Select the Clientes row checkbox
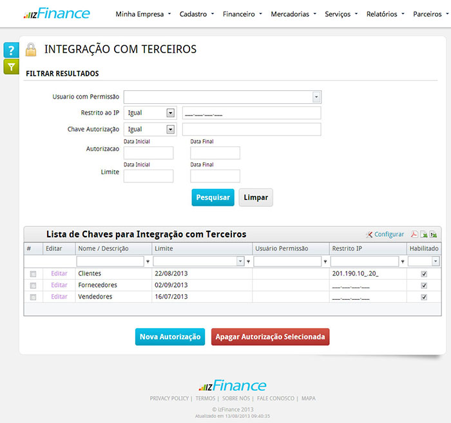Viewport: 451px width, 423px height. (33, 274)
